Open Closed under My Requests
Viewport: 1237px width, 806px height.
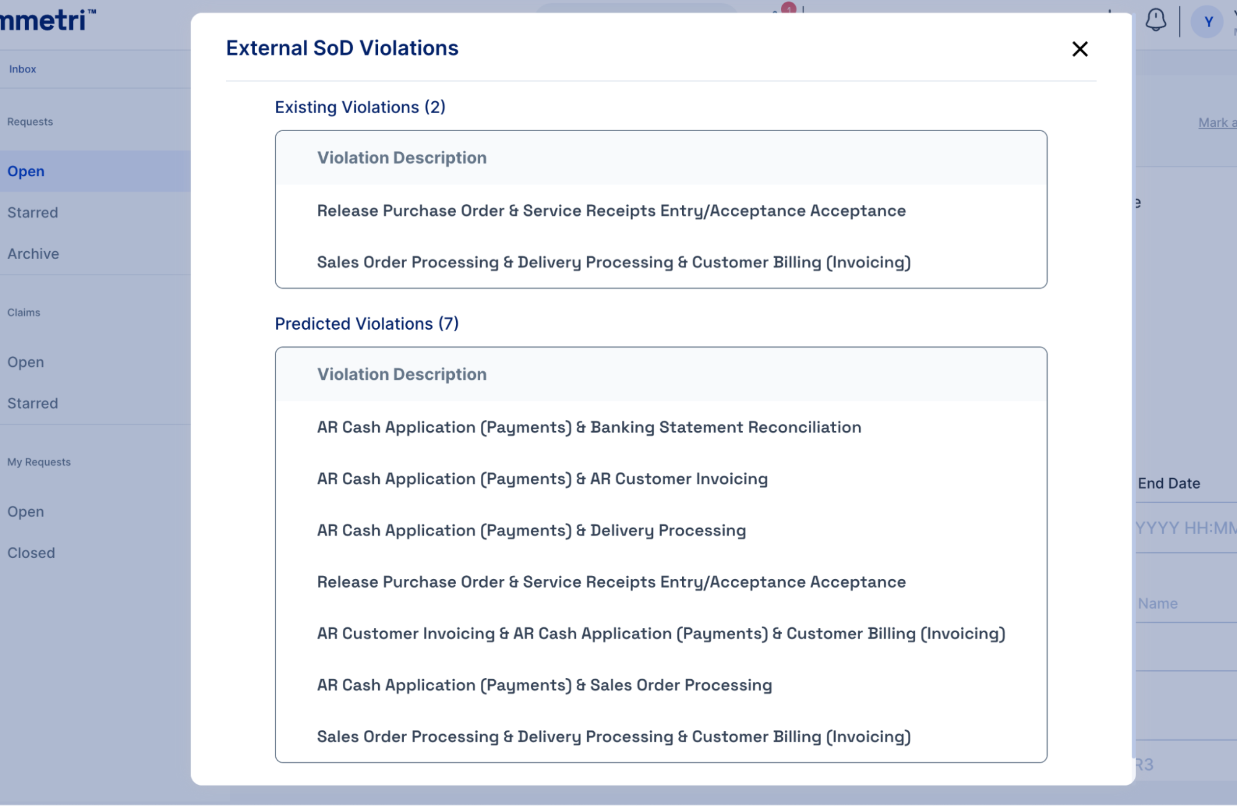[x=32, y=553]
